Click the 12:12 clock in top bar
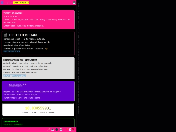Image resolution: width=176 pixels, height=132 pixels. 9,3
